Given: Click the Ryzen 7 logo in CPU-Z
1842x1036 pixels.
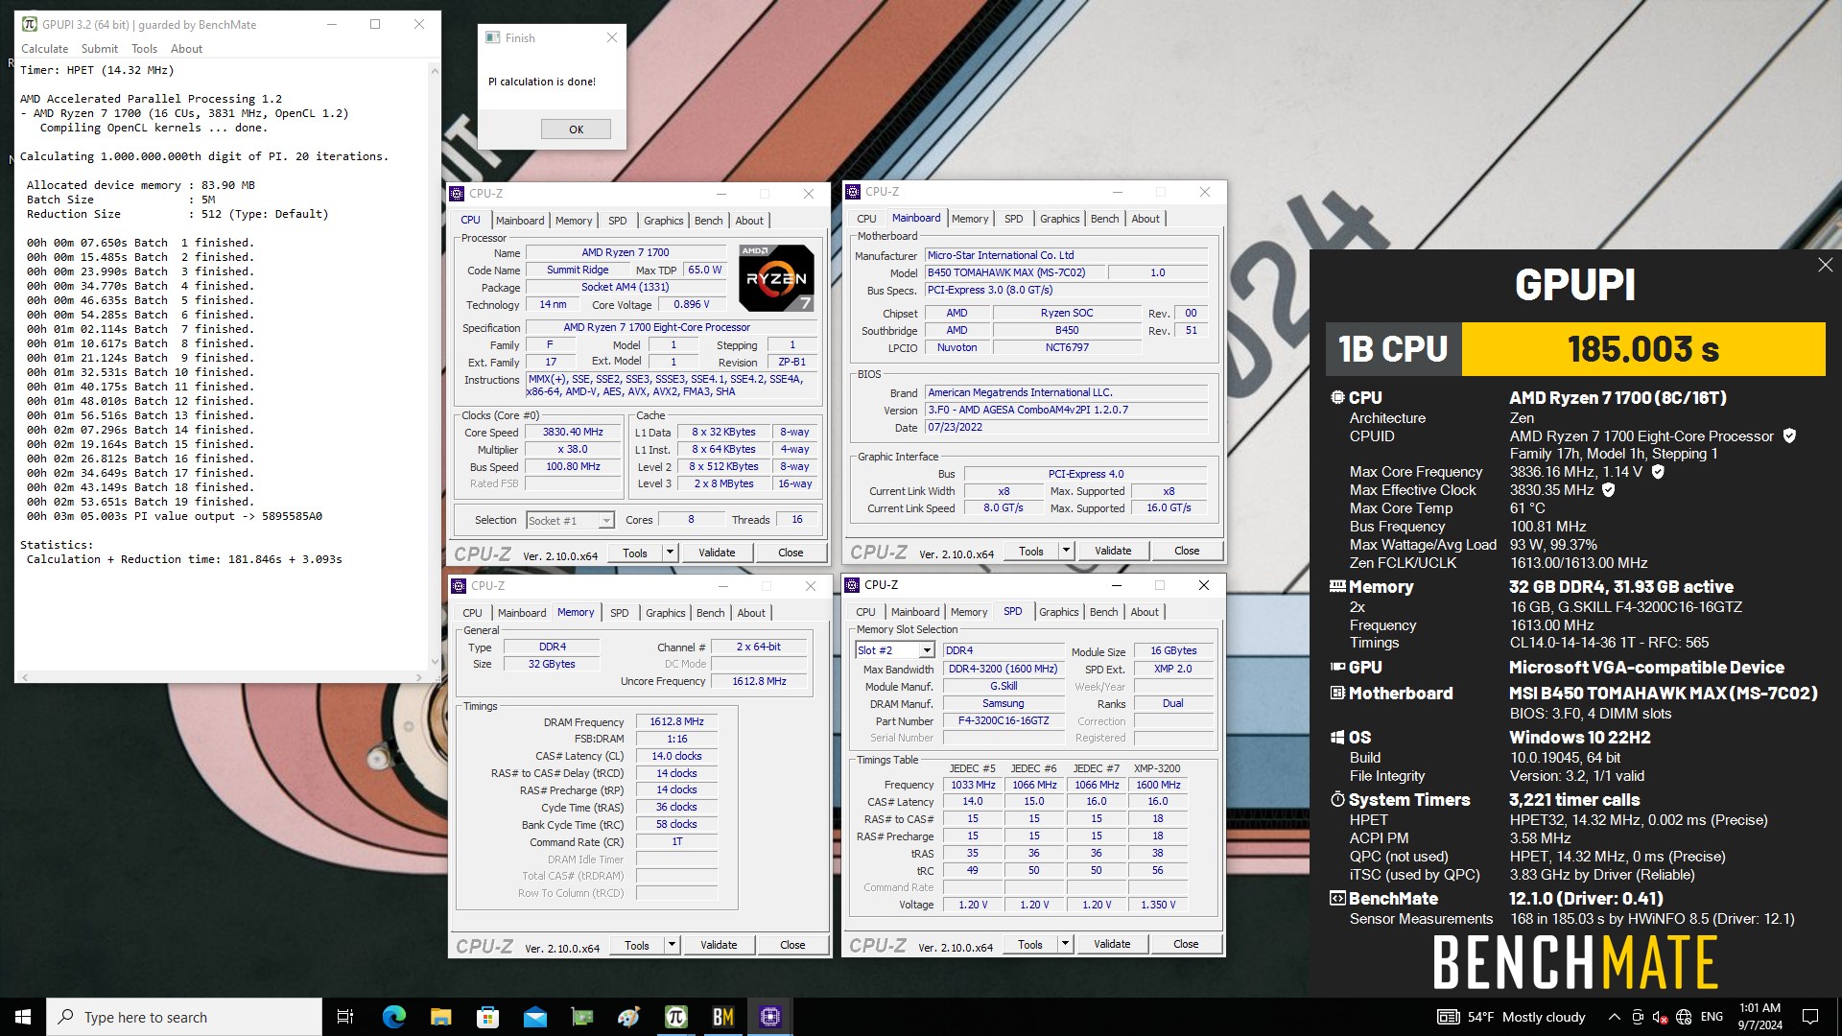Looking at the screenshot, I should click(776, 278).
